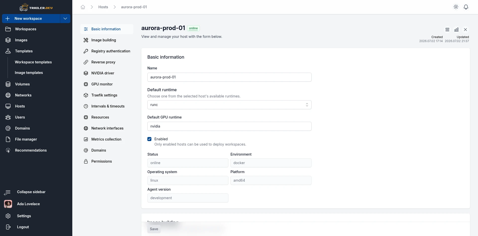The width and height of the screenshot is (478, 236).
Task: Click the home breadcrumb icon
Action: pyautogui.click(x=83, y=7)
